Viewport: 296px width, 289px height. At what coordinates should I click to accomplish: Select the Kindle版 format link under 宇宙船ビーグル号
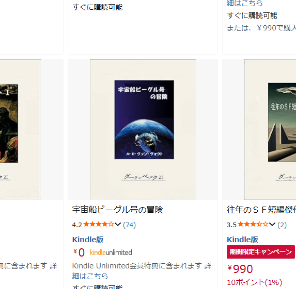[88, 240]
